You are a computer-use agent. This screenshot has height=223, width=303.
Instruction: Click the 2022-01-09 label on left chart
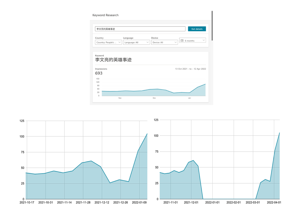[139, 203]
